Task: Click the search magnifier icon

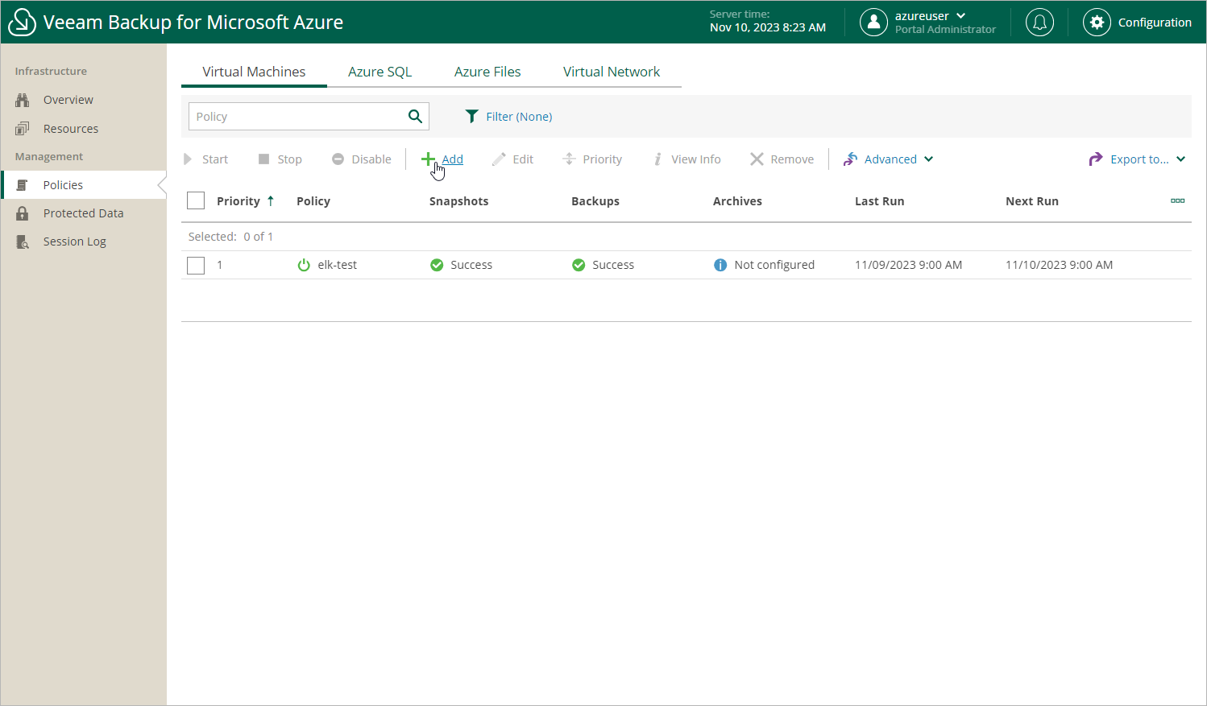Action: [415, 117]
